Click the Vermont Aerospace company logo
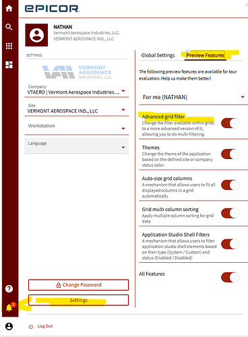This screenshot has width=248, height=337. coord(77,72)
